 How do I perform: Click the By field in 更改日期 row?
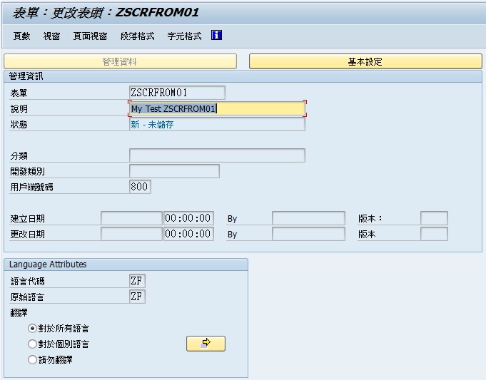[308, 234]
